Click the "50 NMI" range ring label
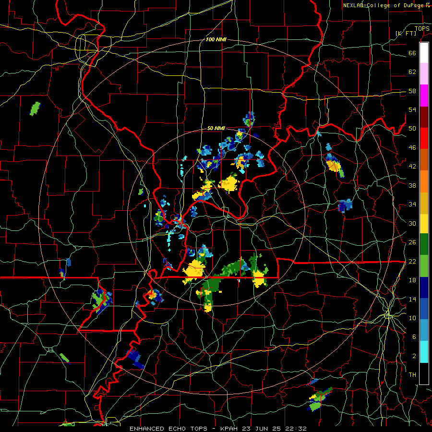Screen dimensions: 432x432 click(x=216, y=128)
